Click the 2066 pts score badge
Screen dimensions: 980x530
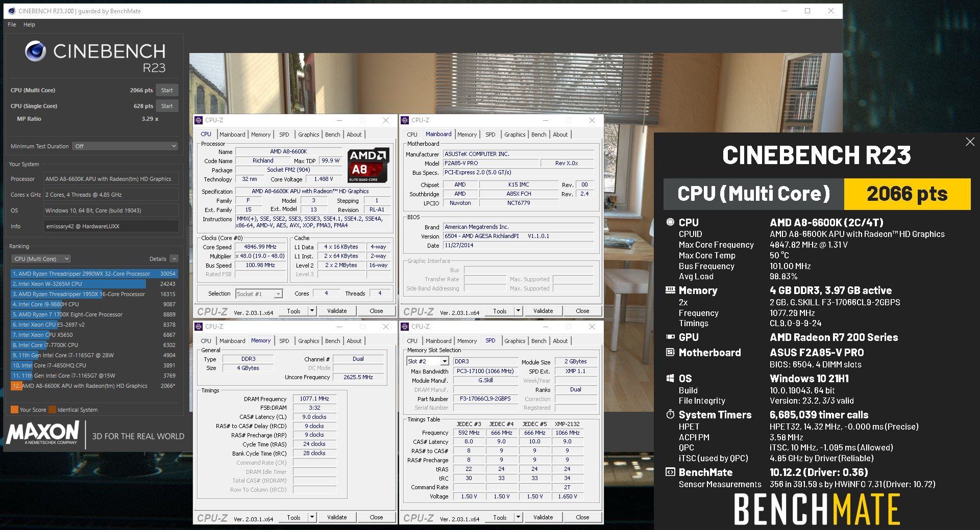coord(907,194)
